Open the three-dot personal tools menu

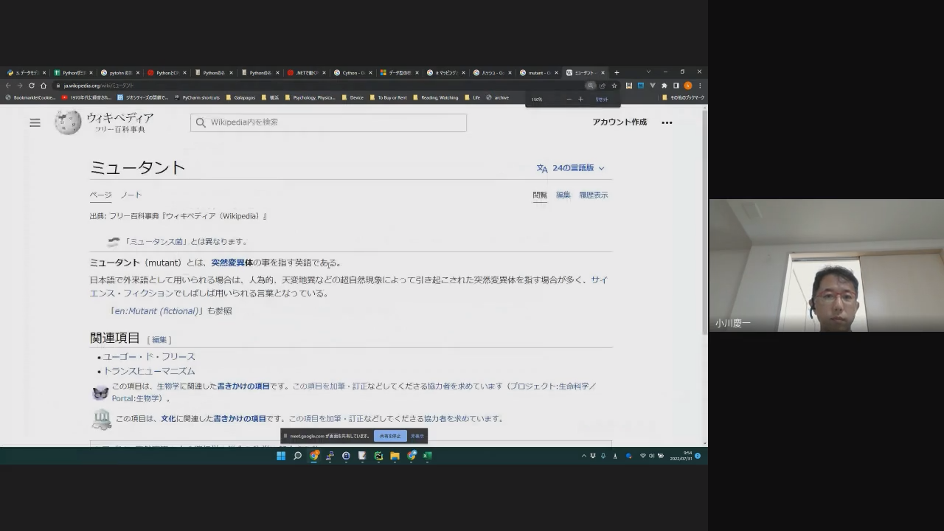pyautogui.click(x=667, y=122)
